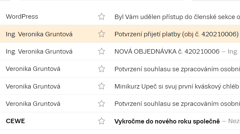Star the Potvrzení přijetí platby email
This screenshot has height=134, width=240.
tap(101, 34)
